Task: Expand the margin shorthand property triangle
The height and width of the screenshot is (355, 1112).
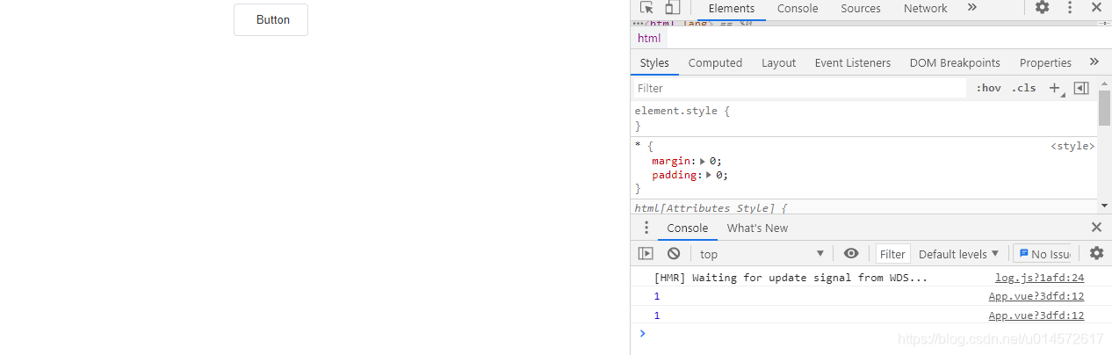Action: (x=703, y=161)
